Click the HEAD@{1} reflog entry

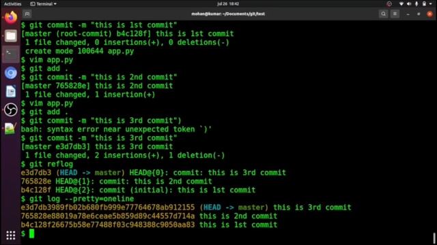point(116,182)
